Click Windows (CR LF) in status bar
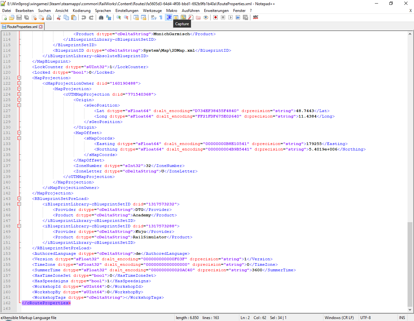This screenshot has height=321, width=414. coord(339,318)
